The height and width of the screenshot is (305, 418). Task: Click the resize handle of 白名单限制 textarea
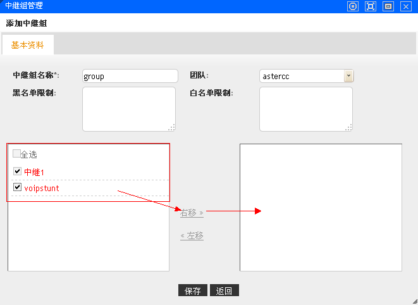pos(348,128)
